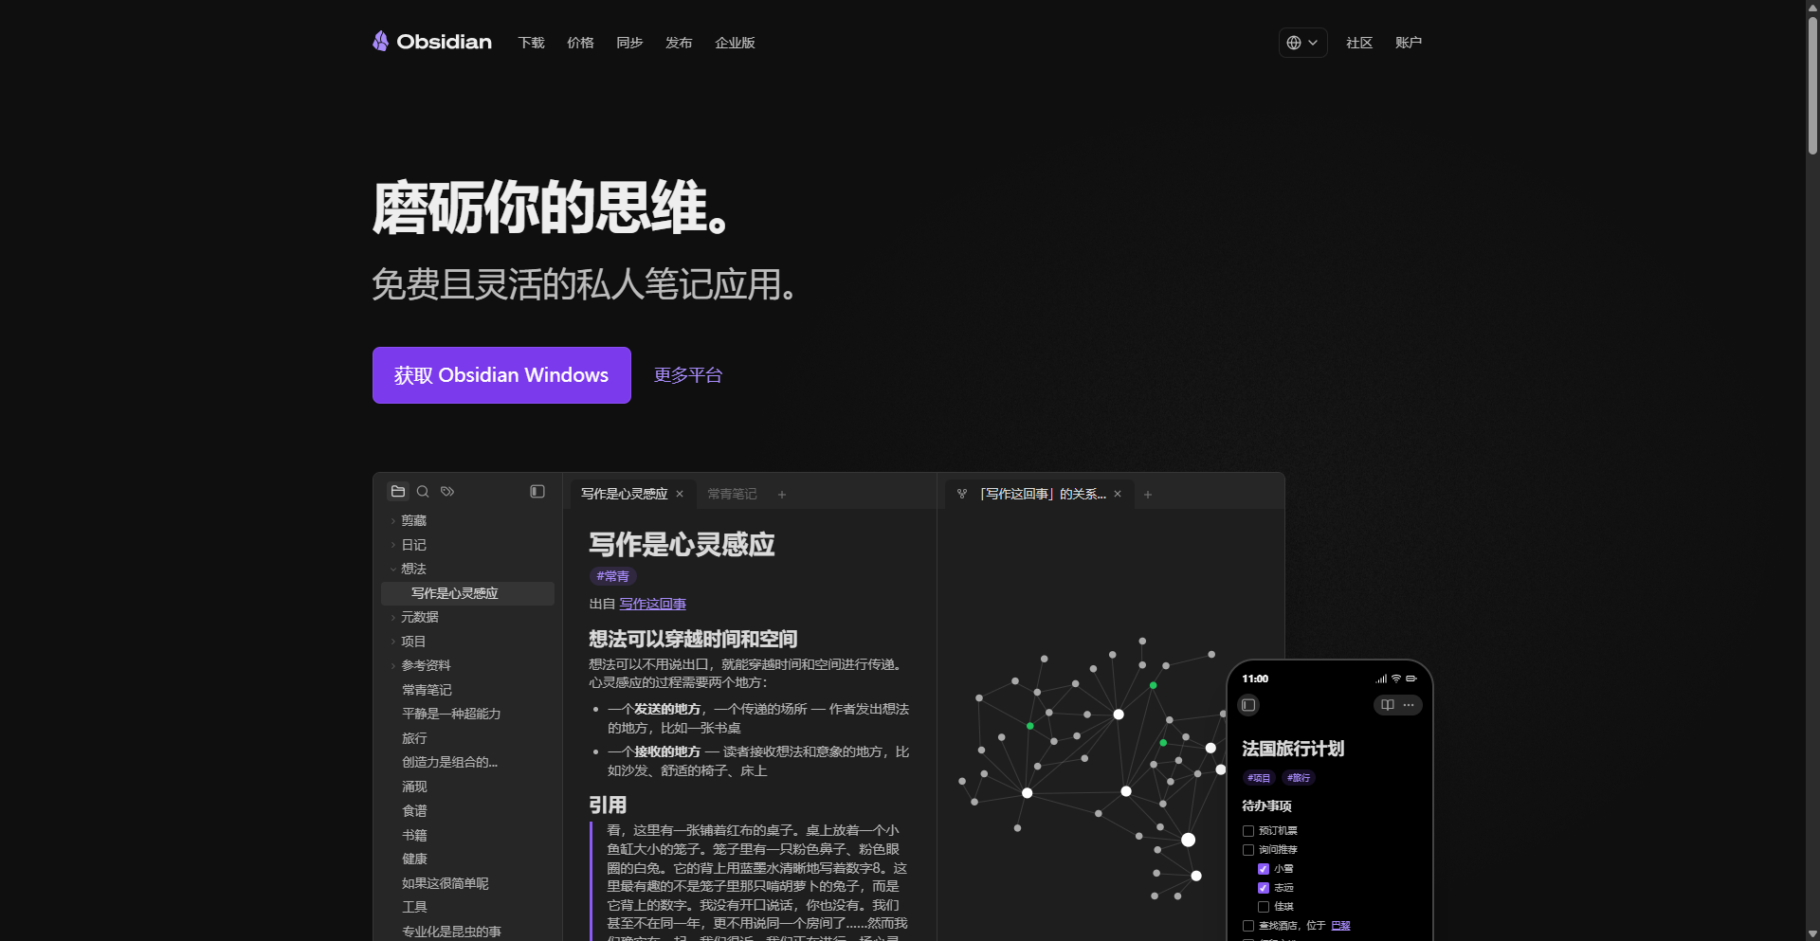The image size is (1820, 941).
Task: Click the scrollbar up arrow
Action: tap(1812, 7)
